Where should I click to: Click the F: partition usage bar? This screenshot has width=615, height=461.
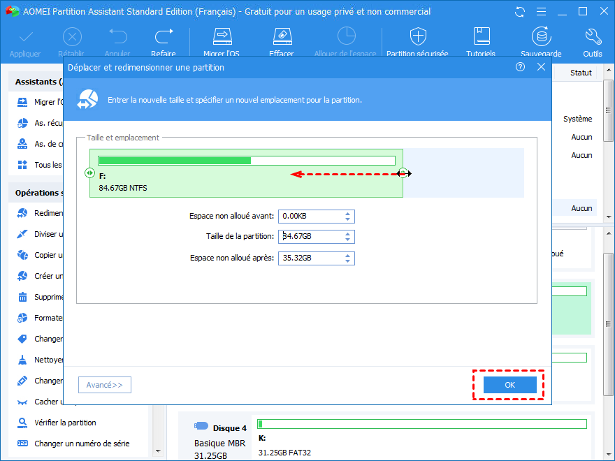point(247,161)
